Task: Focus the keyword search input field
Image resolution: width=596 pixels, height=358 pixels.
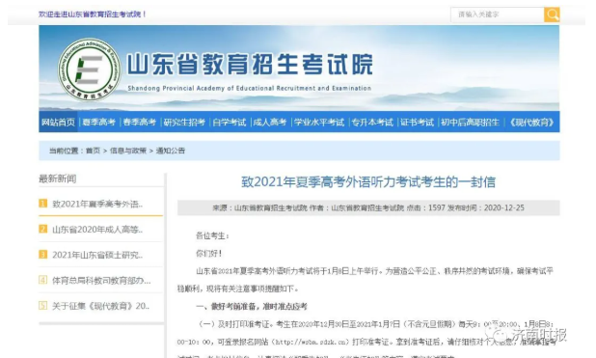Action: (498, 14)
